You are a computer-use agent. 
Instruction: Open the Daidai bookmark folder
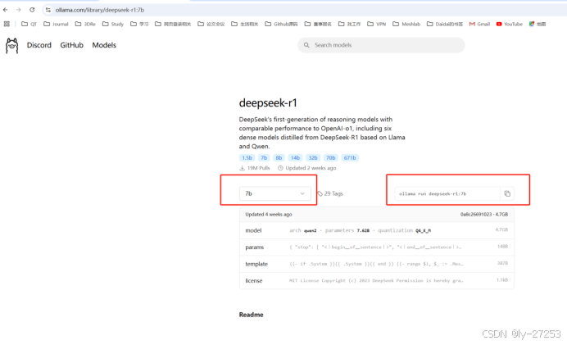point(445,24)
